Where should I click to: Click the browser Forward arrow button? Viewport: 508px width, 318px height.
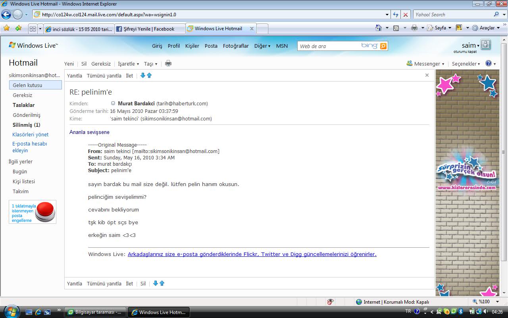(18, 15)
